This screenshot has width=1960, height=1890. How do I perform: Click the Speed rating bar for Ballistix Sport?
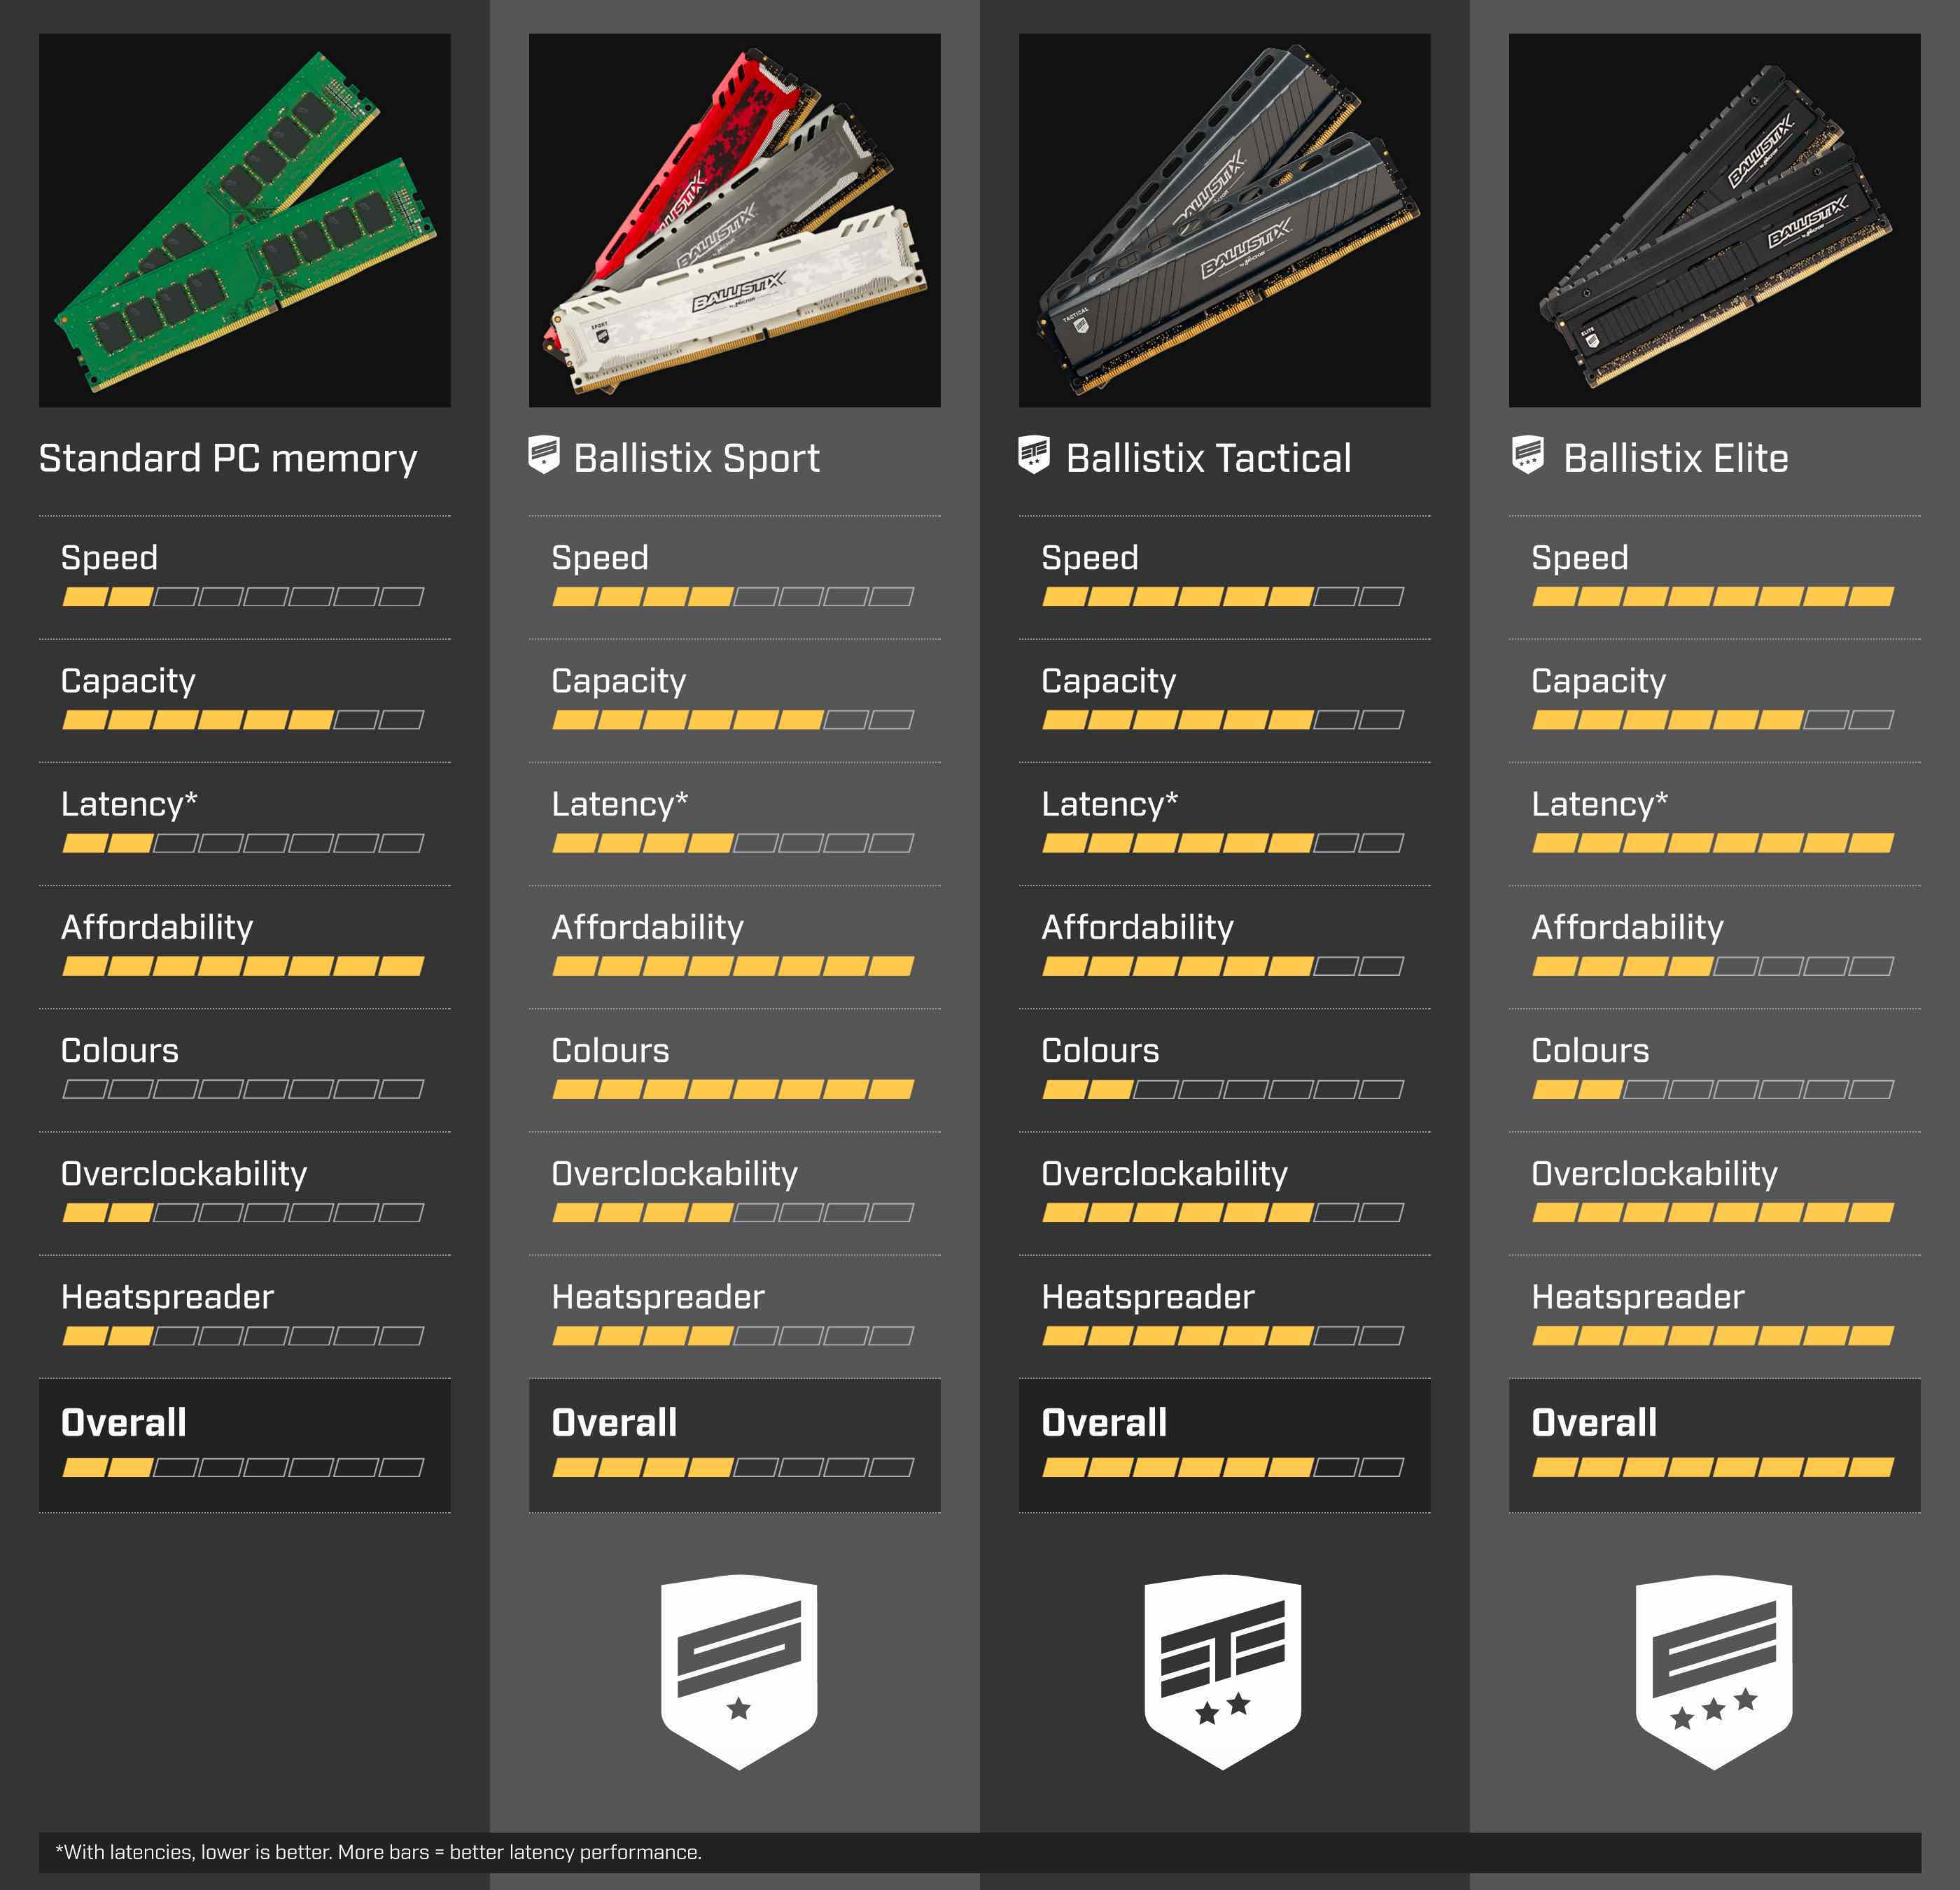point(733,597)
